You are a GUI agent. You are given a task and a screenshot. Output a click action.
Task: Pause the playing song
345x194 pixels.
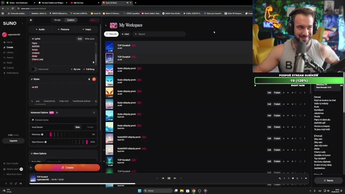(169, 178)
